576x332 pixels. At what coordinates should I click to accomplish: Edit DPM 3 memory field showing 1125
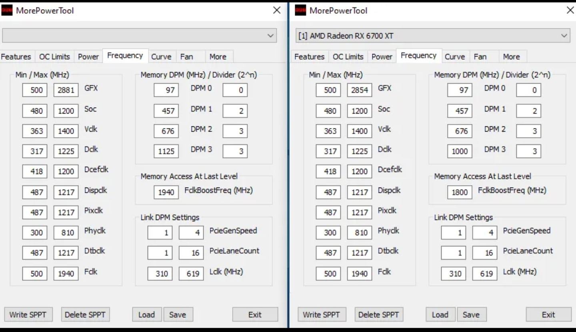point(166,151)
